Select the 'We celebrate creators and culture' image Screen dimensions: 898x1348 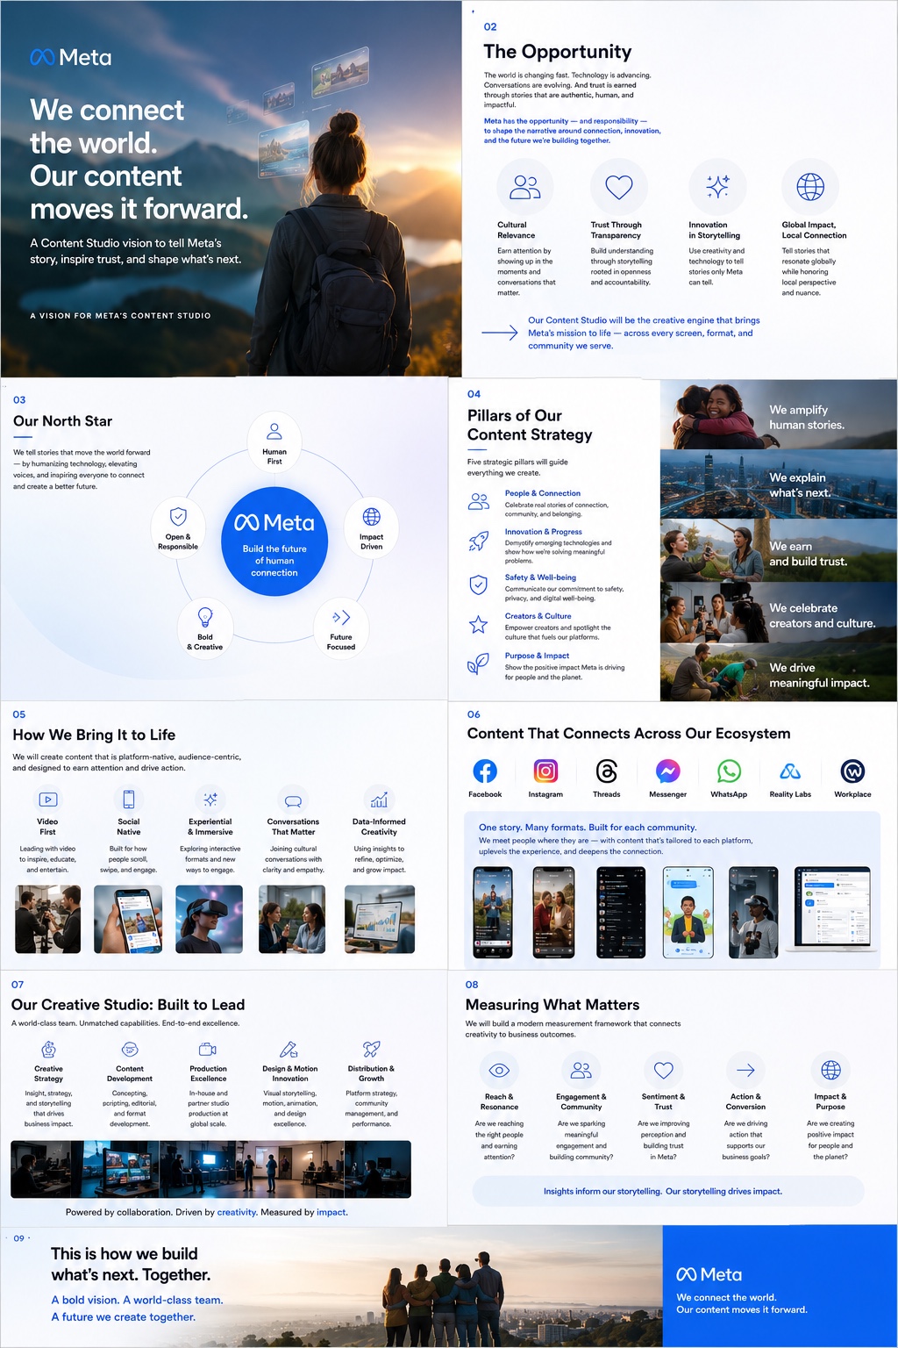(x=779, y=613)
